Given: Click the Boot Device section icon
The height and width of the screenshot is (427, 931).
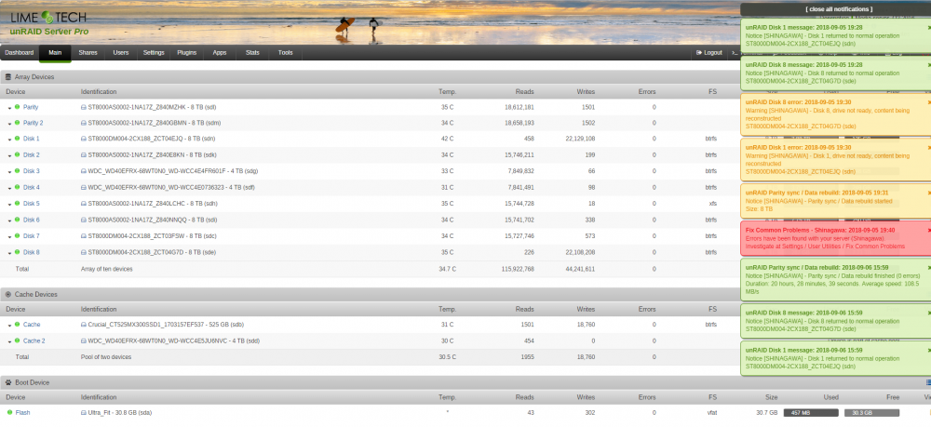Looking at the screenshot, I should tap(8, 382).
